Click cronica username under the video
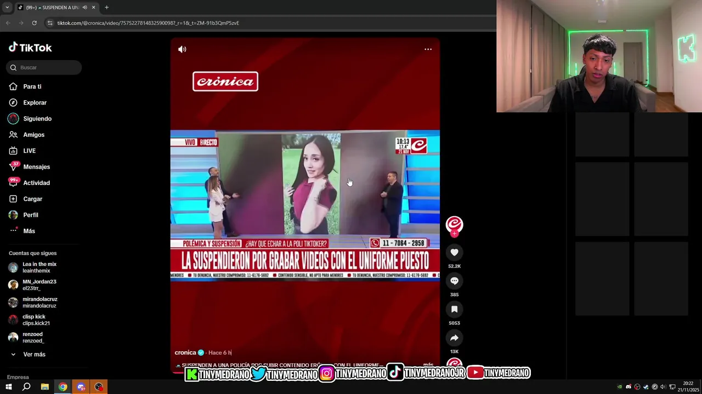 pyautogui.click(x=185, y=352)
